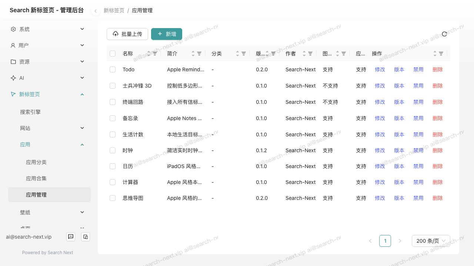The width and height of the screenshot is (474, 266).
Task: Go to next page arrow in pagination
Action: 400,241
